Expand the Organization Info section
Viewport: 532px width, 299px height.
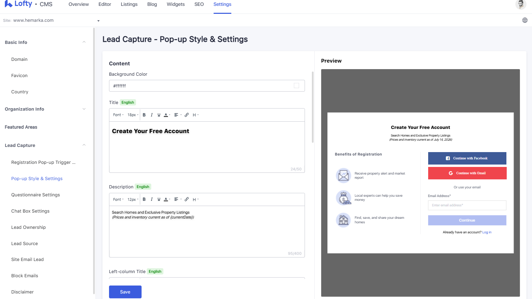[84, 109]
